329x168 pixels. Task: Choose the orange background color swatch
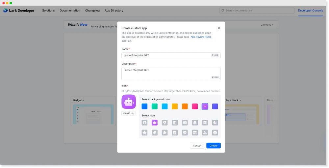[185, 106]
